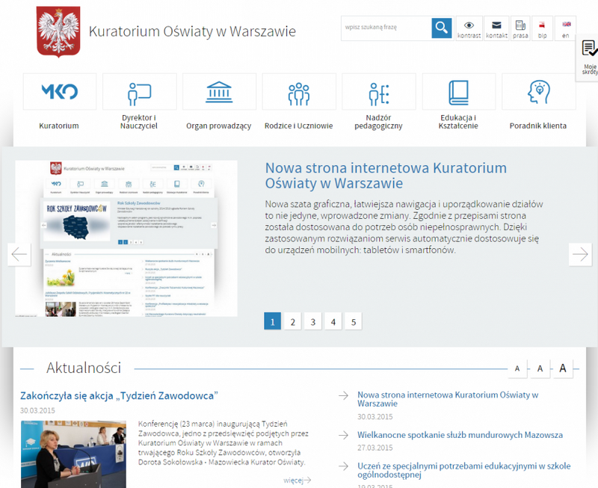Go to previous slide with left arrow
Image resolution: width=598 pixels, height=488 pixels.
point(19,254)
